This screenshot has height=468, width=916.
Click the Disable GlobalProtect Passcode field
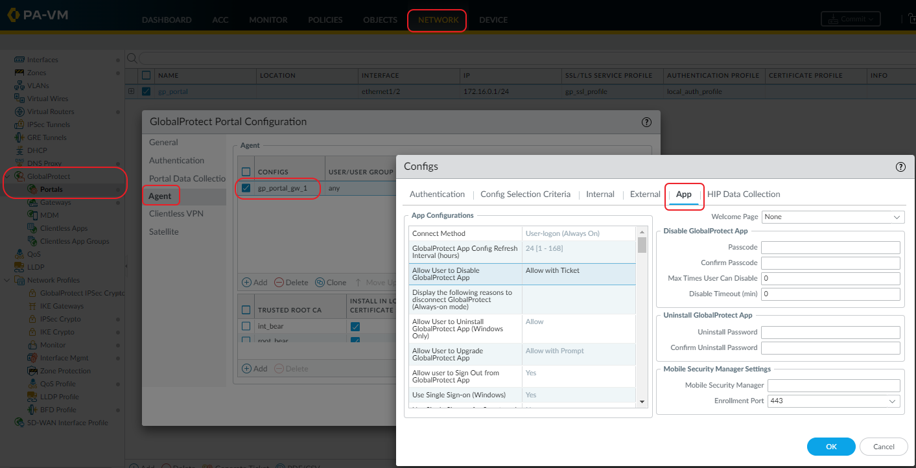pos(830,248)
